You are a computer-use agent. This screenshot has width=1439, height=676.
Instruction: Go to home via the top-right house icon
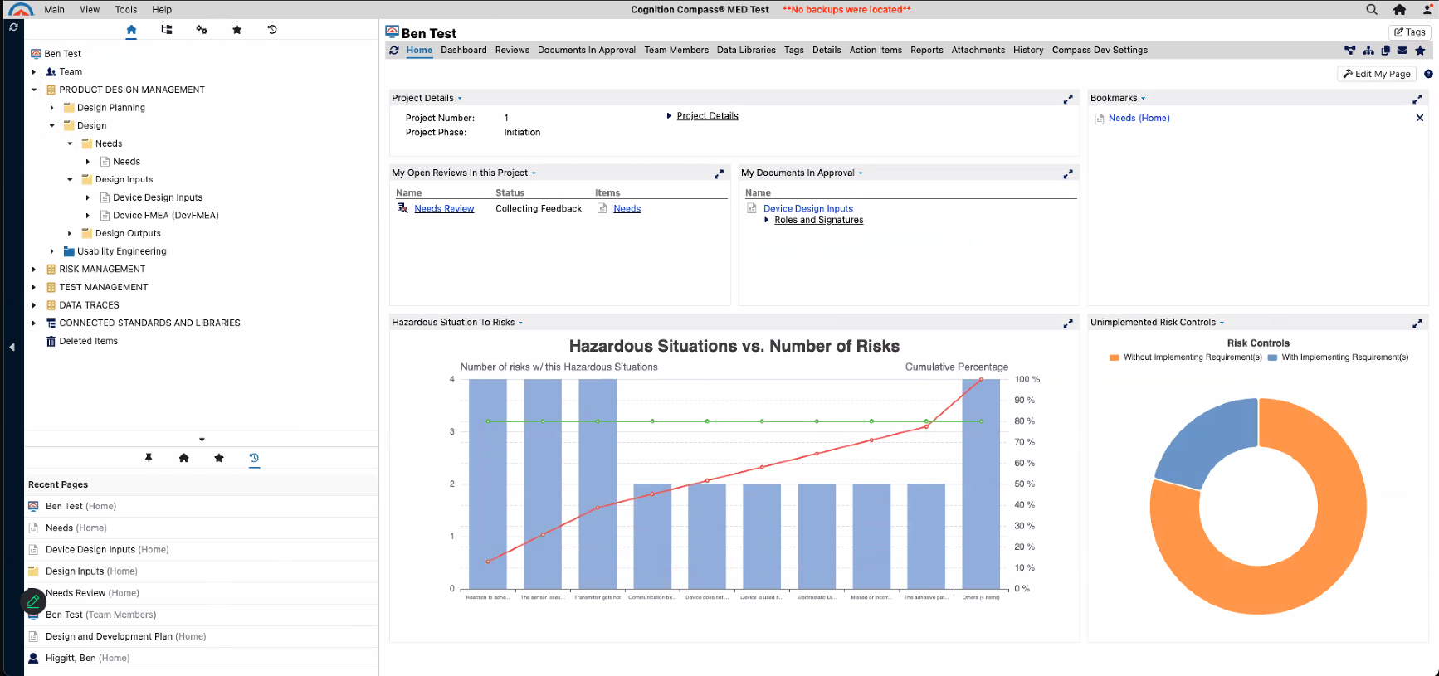(x=1399, y=10)
